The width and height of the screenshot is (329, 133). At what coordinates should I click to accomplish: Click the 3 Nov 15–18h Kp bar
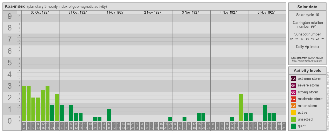click(x=198, y=117)
